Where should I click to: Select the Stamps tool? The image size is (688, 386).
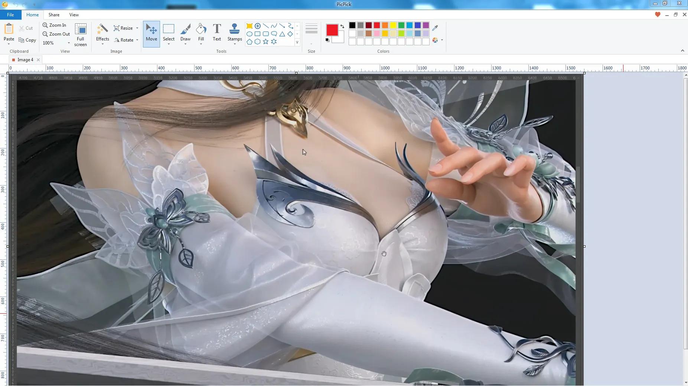pos(234,33)
